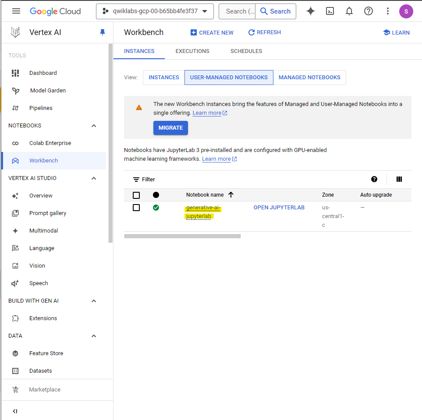
Task: Collapse the NOTEBOOKS section
Action: [x=94, y=126]
